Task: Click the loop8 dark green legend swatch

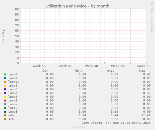Action: click(5, 108)
